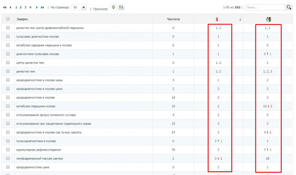The image size is (296, 175).
Task: Check row 'китайская народная медицина в москве'
Action: pos(8,45)
